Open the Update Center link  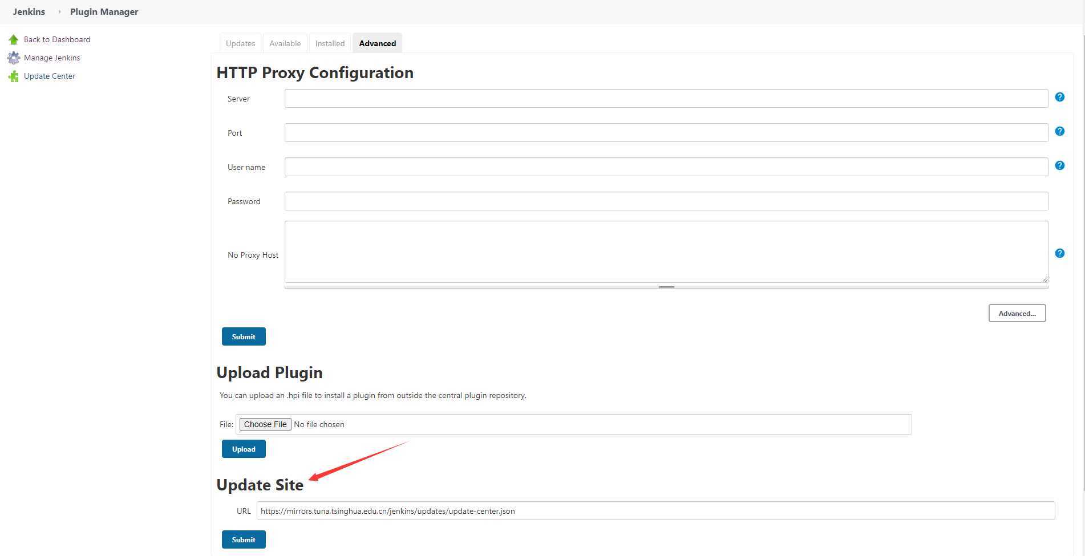click(x=50, y=76)
